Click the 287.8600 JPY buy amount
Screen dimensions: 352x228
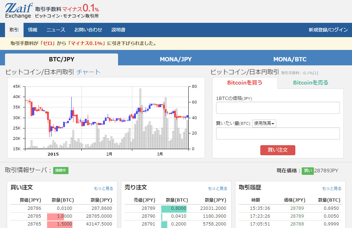pos(102,208)
